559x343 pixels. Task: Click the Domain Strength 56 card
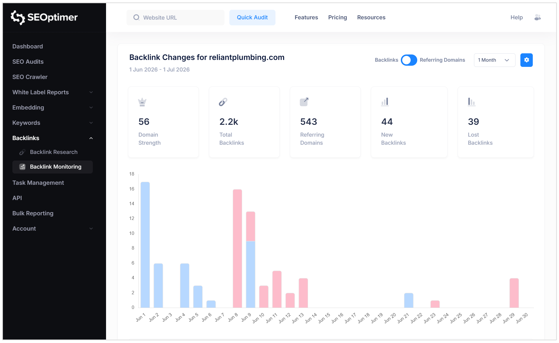click(x=163, y=122)
